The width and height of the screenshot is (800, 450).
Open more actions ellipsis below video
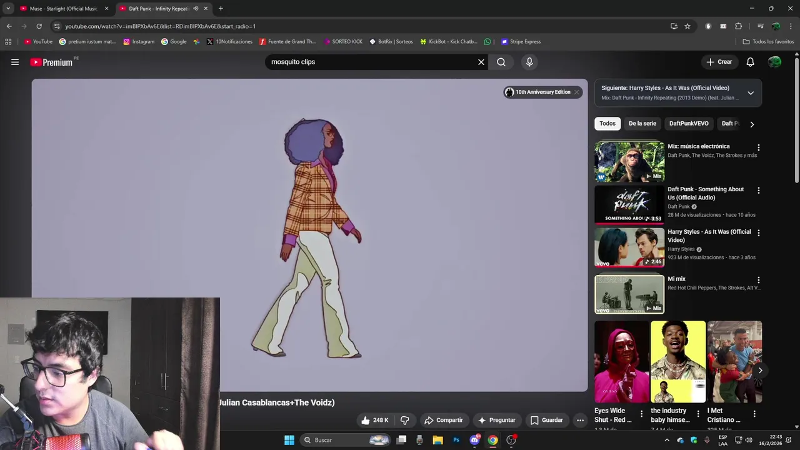tap(580, 420)
